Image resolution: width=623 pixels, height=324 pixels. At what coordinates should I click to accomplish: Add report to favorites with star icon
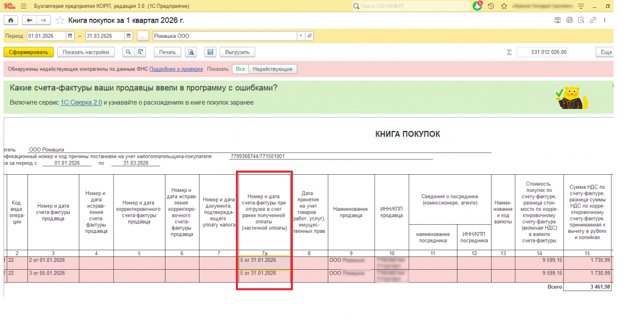pyautogui.click(x=60, y=20)
